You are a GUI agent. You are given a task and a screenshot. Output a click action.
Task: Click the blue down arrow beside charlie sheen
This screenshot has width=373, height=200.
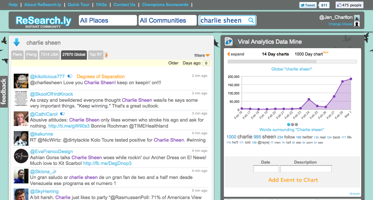(17, 42)
